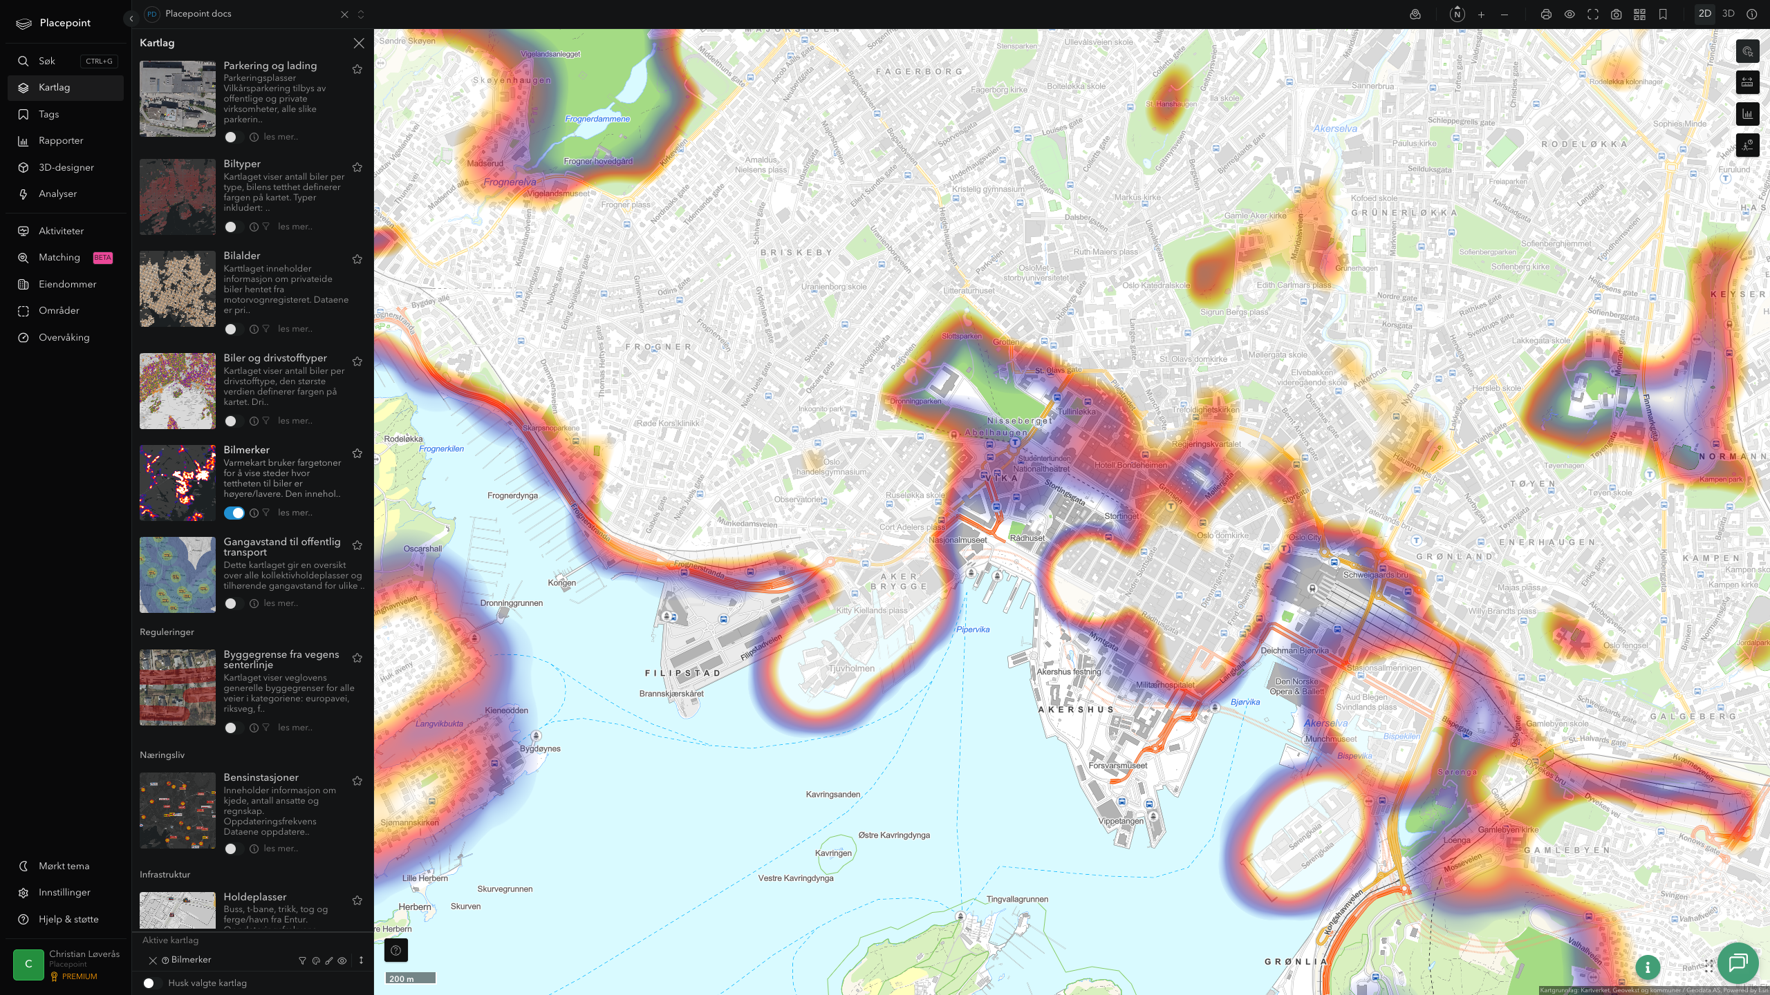Open the chat support bubble

(x=1738, y=963)
